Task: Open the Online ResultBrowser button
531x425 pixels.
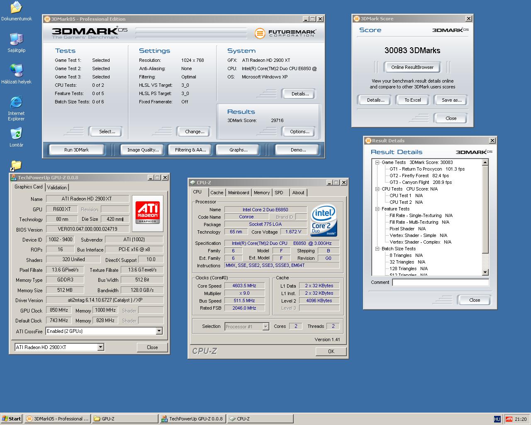Action: pos(412,67)
